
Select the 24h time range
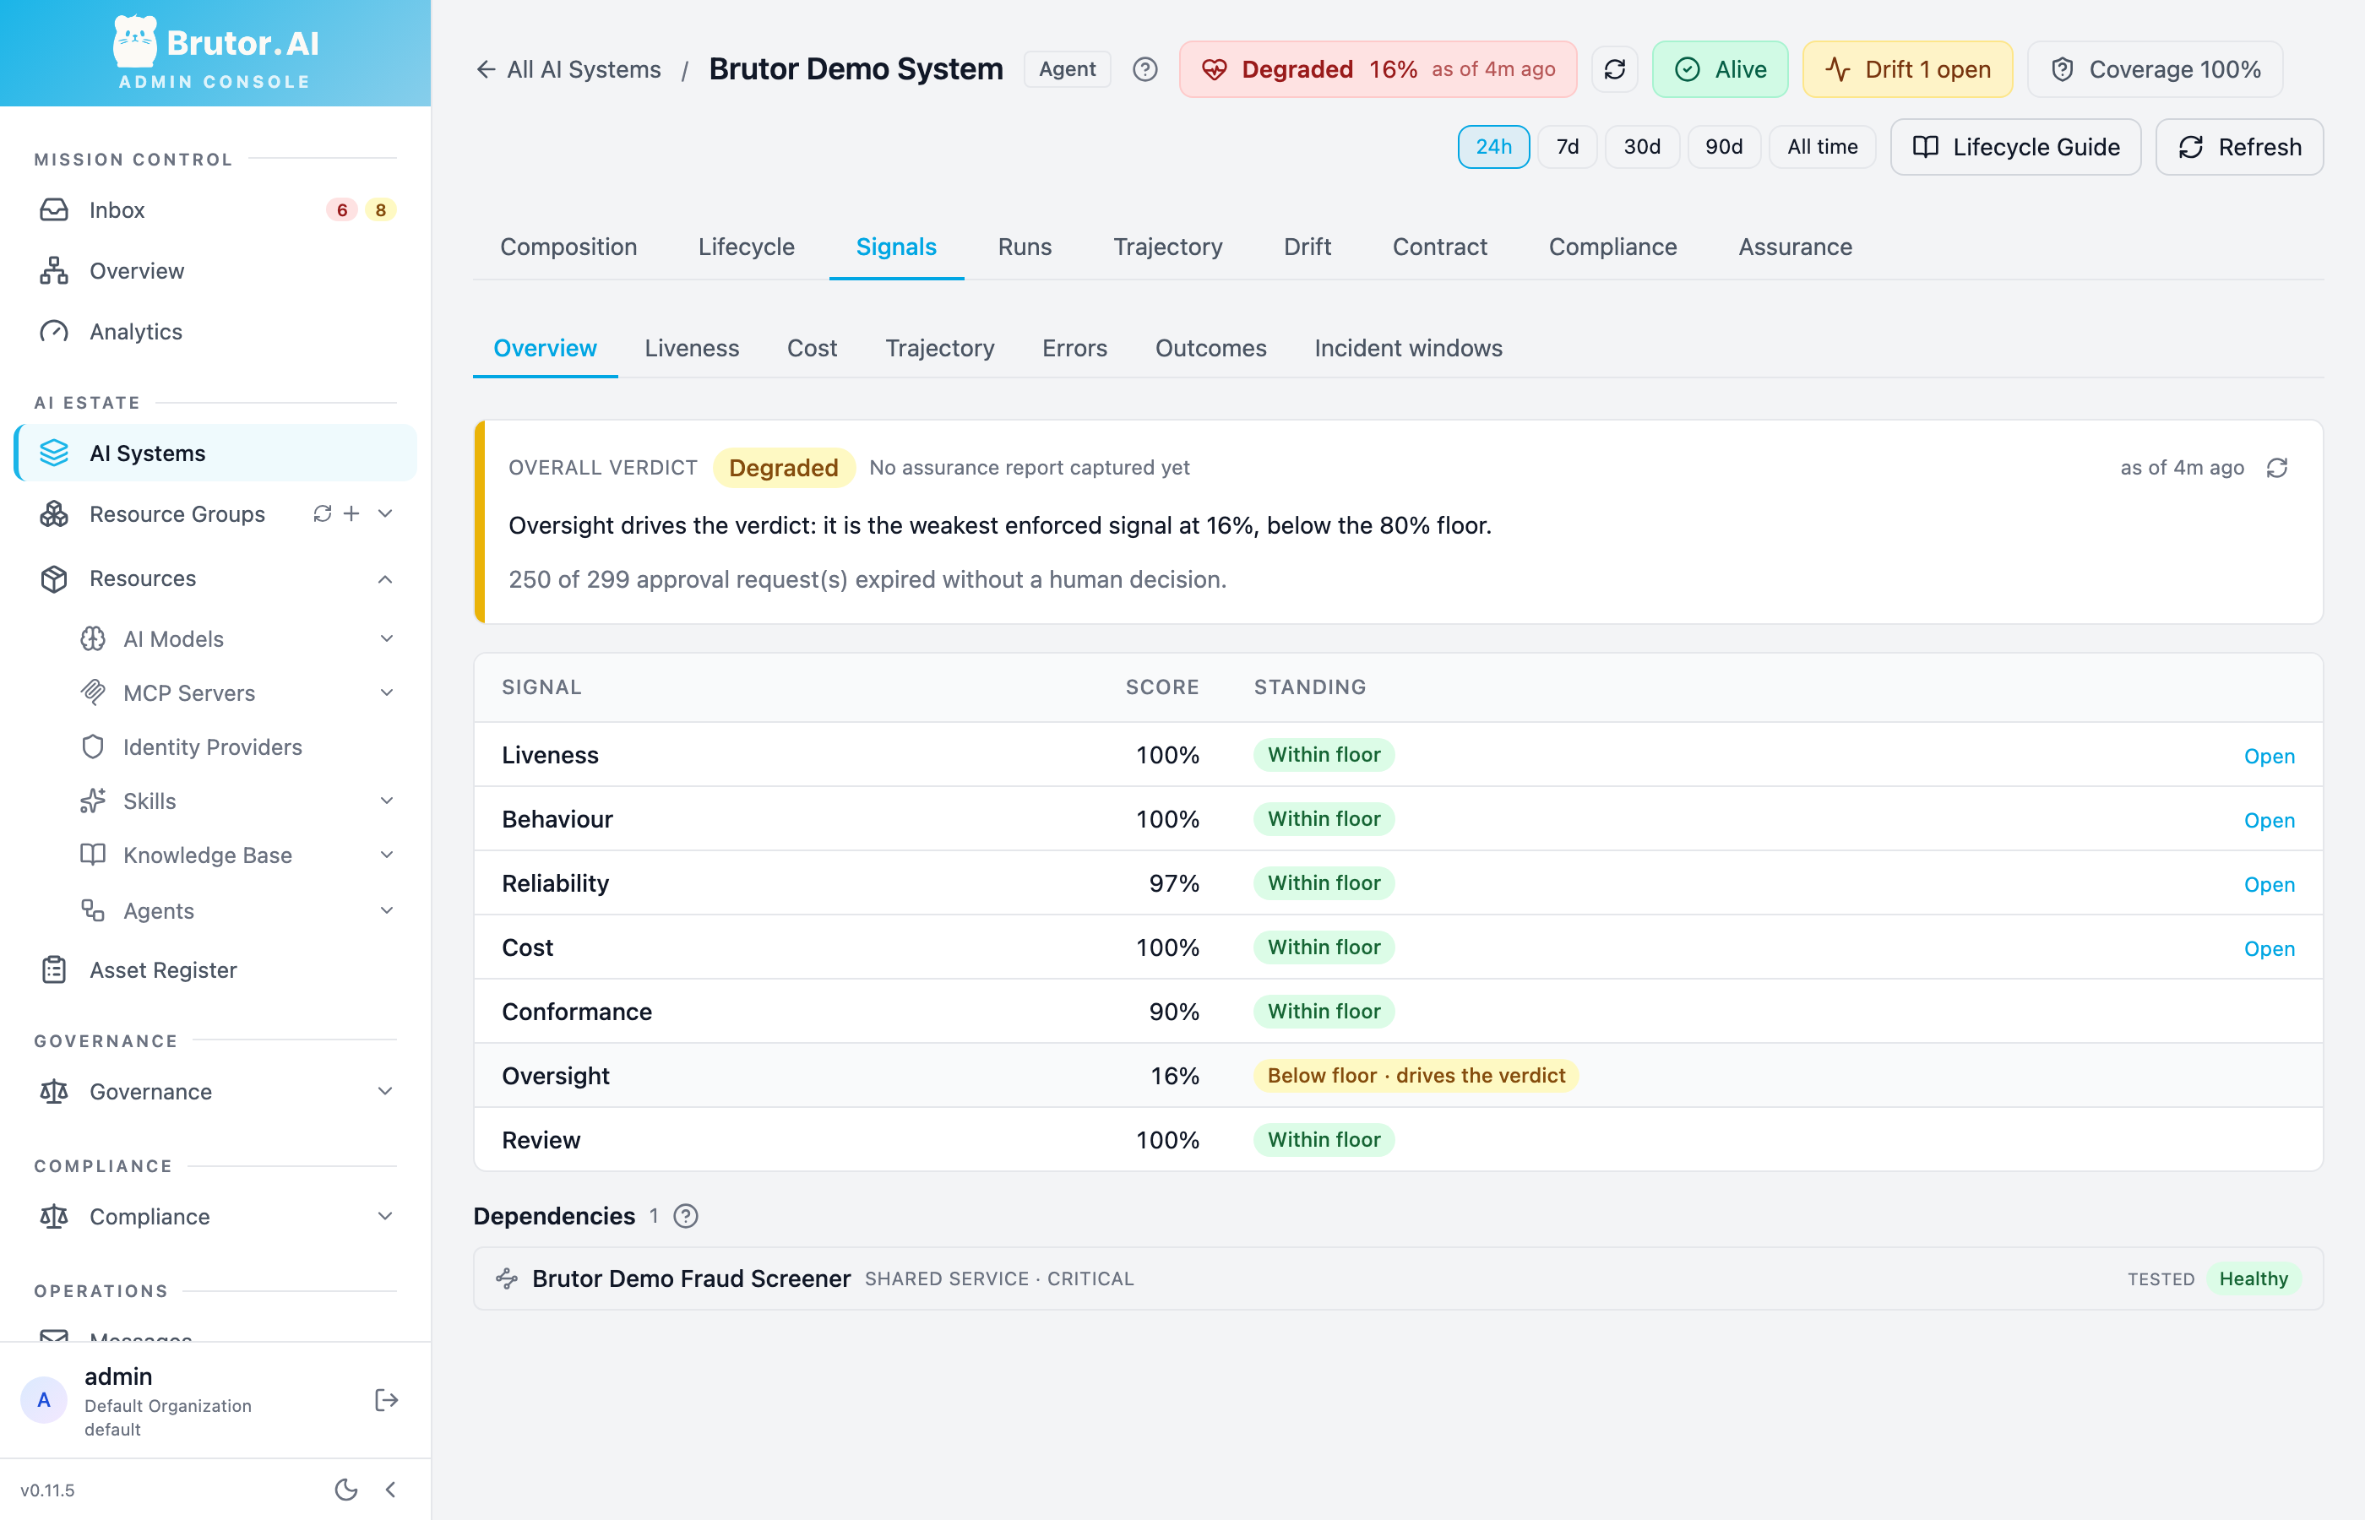[1493, 147]
